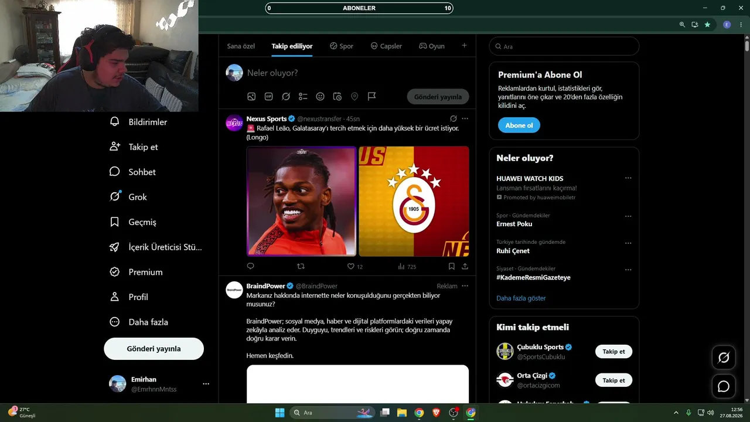Repost the Nexus Sports post

(301, 266)
